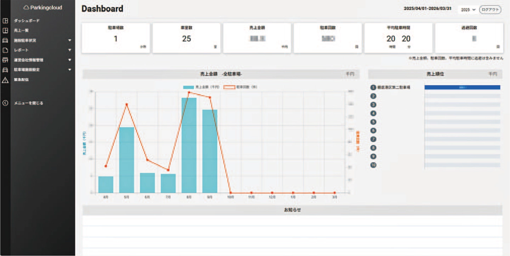Click the circled back arrow icon
Image resolution: width=510 pixels, height=256 pixels.
[x=5, y=103]
